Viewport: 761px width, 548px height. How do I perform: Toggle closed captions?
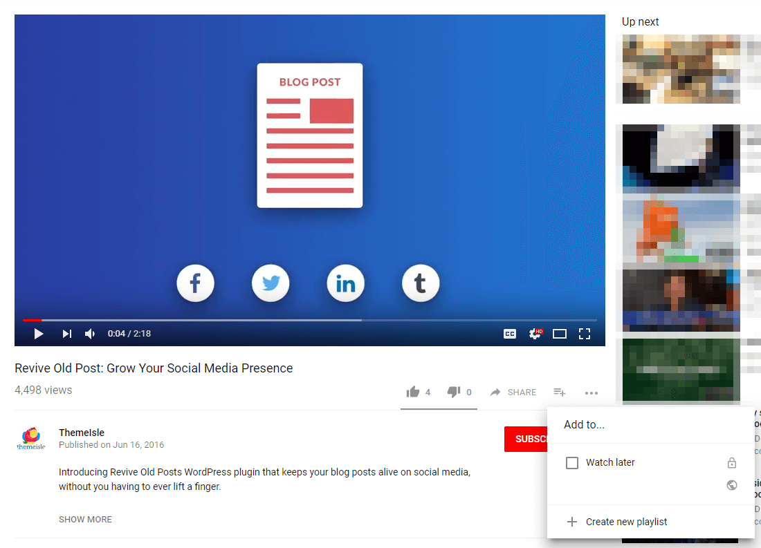click(x=510, y=334)
